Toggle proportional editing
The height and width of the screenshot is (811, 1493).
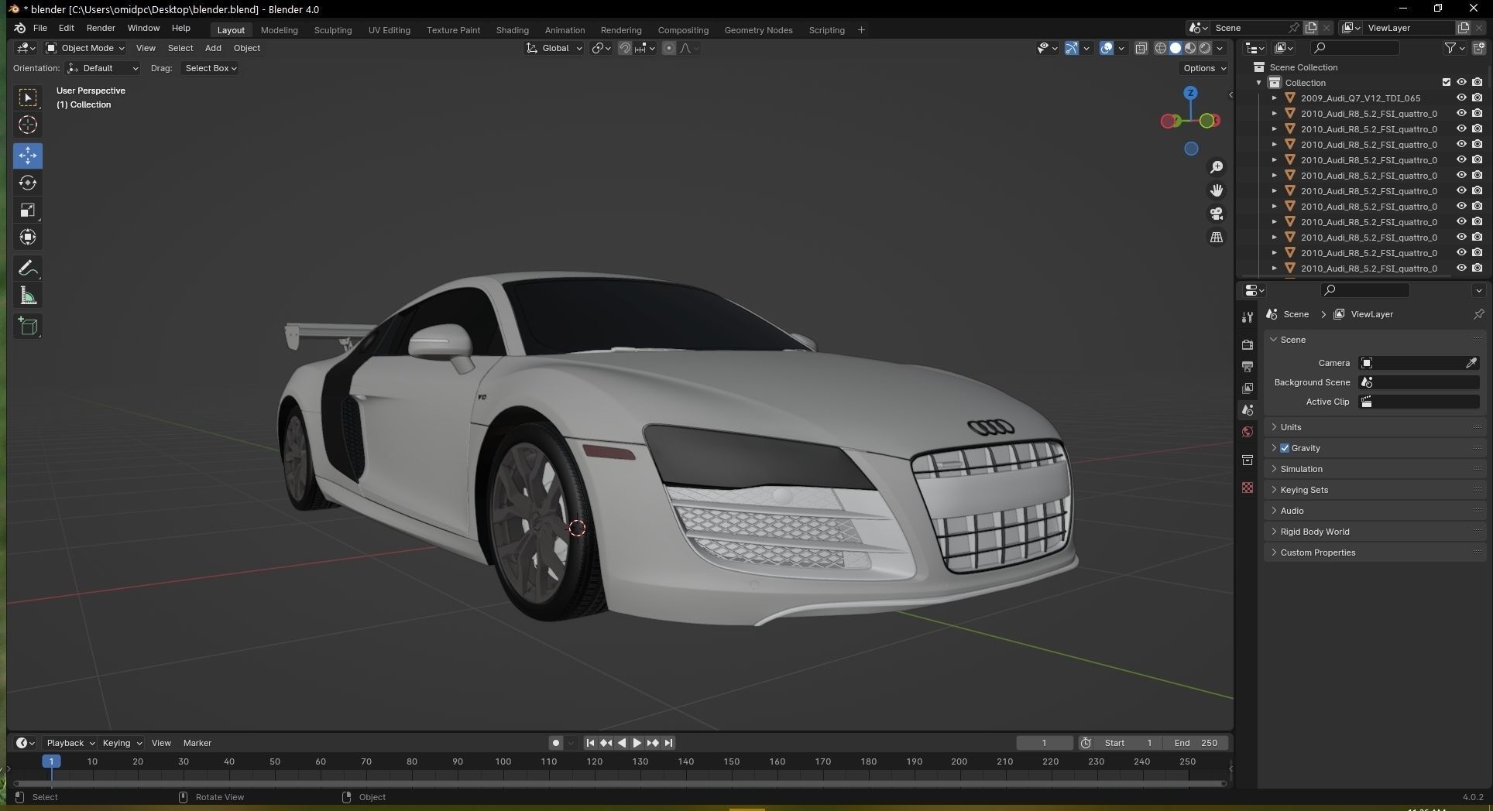[x=668, y=48]
